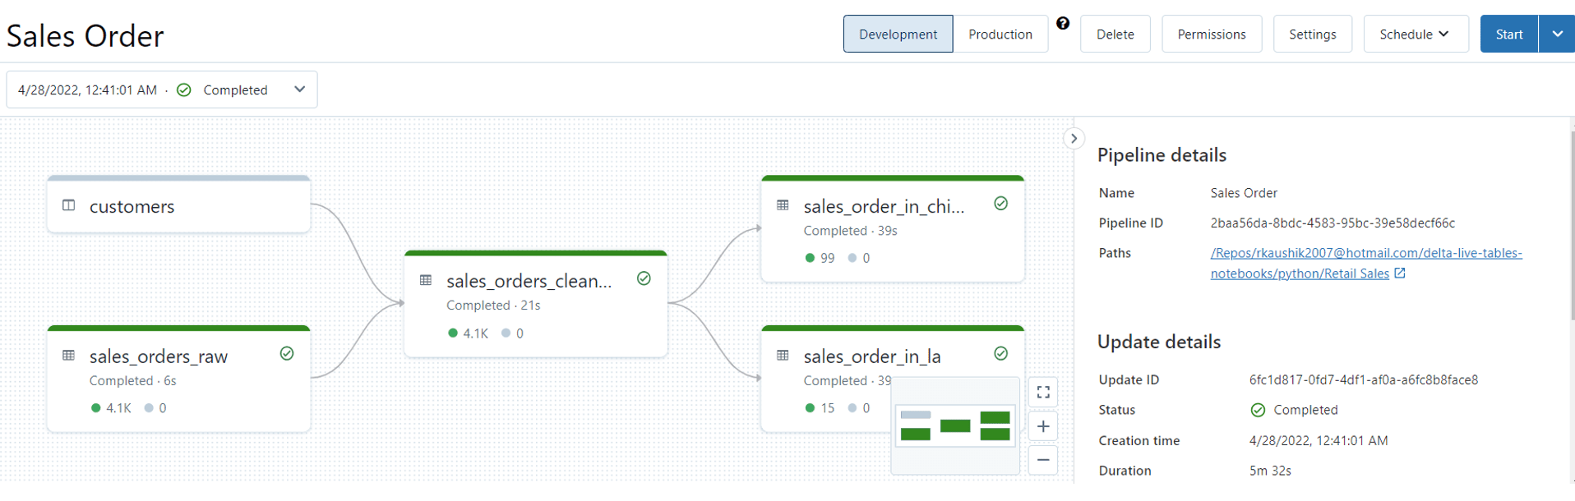1575x501 pixels.
Task: Select the sales_order_in_chicago table node
Action: pyautogui.click(x=884, y=207)
